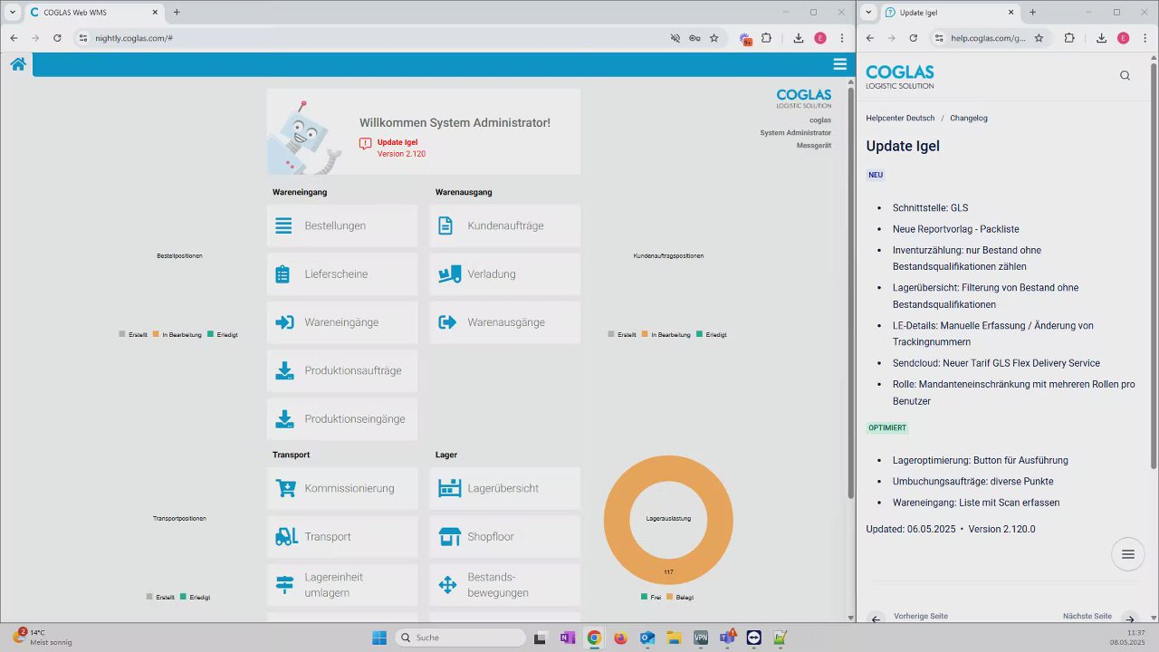Reload the COGLAS Web WMS page
The image size is (1159, 652).
point(57,38)
